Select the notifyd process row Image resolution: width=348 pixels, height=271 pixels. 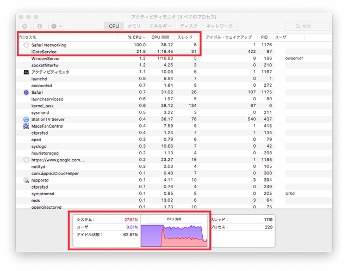[x=174, y=167]
